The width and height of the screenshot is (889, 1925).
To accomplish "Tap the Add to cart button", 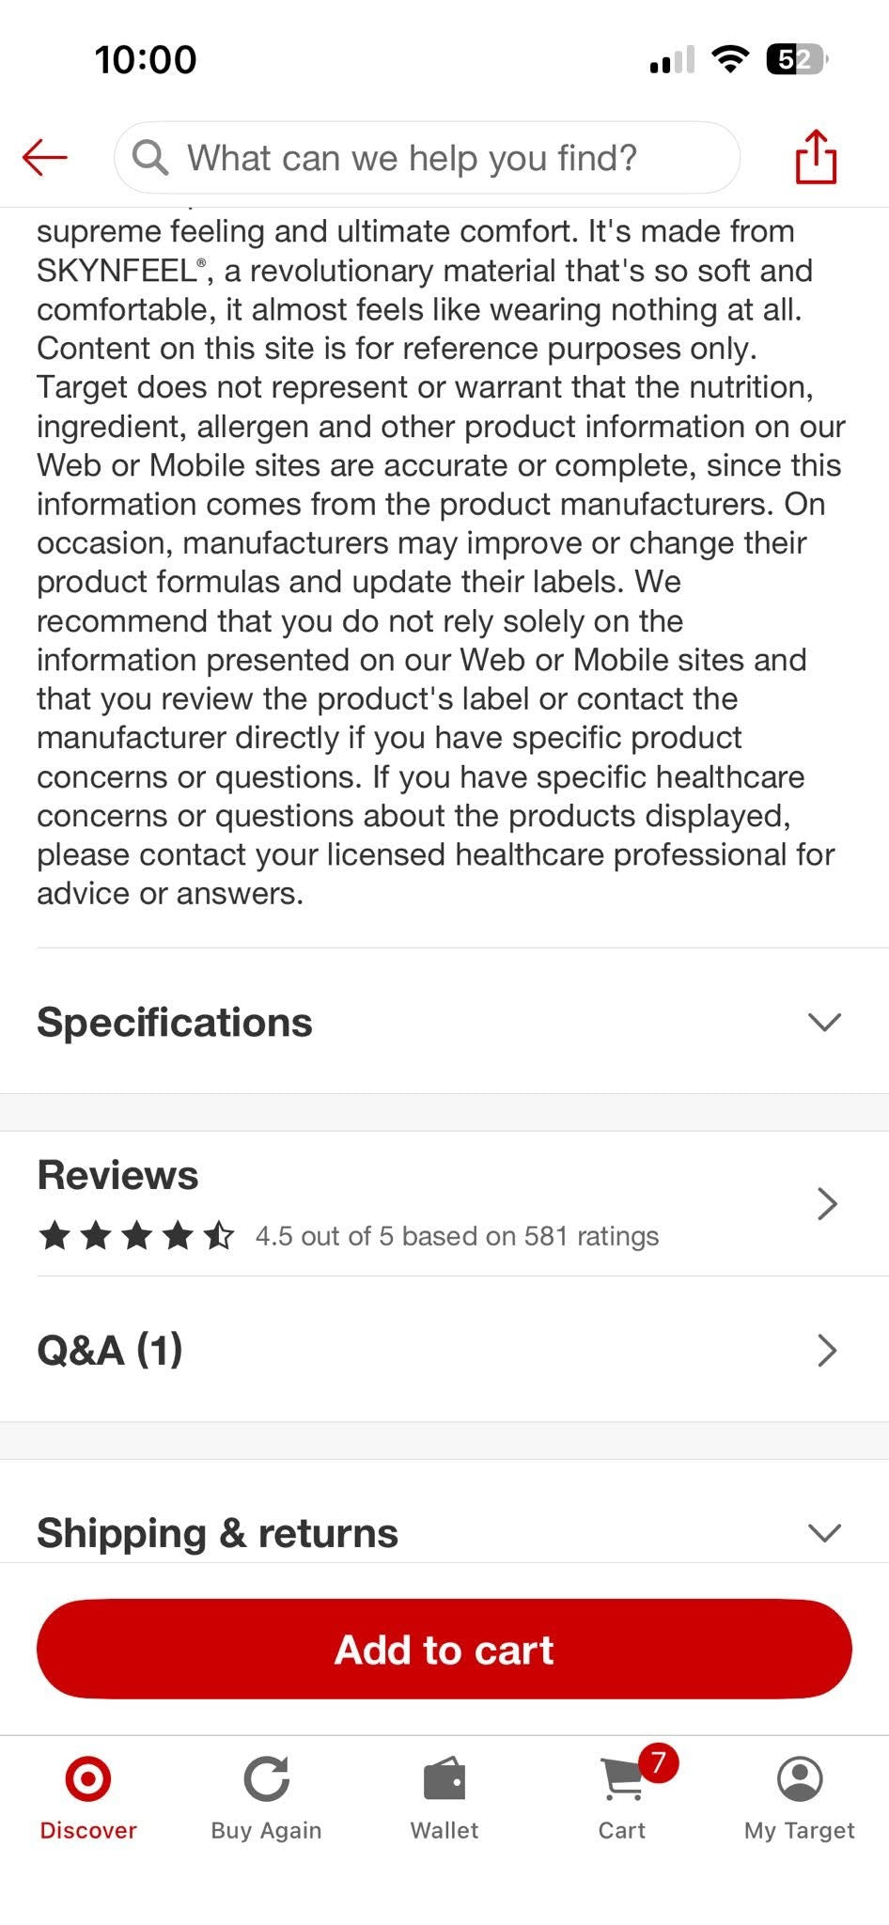I will pos(444,1650).
